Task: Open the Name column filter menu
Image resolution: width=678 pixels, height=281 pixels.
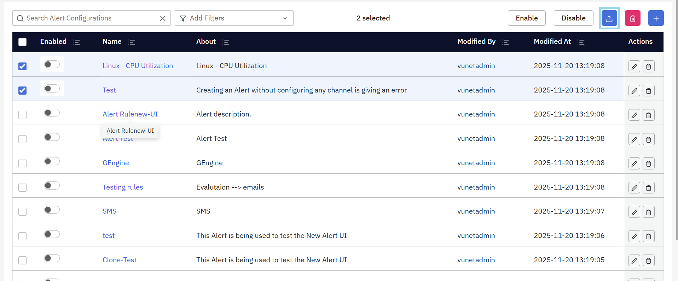Action: coord(131,42)
